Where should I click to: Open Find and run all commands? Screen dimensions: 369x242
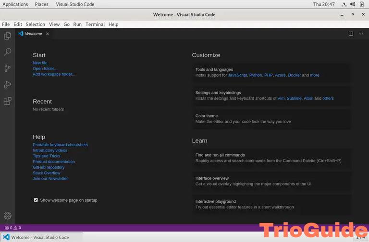(x=271, y=158)
